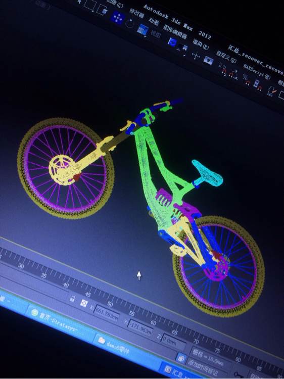Open the 自定义(U) menu
This screenshot has width=284, height=379.
tap(226, 57)
